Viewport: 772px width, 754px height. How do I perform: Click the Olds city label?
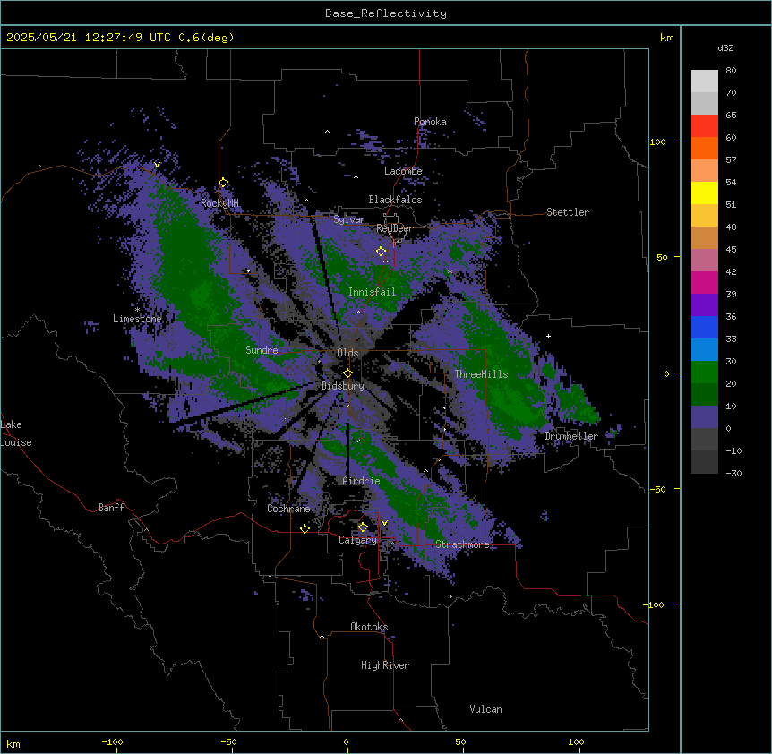pyautogui.click(x=347, y=353)
